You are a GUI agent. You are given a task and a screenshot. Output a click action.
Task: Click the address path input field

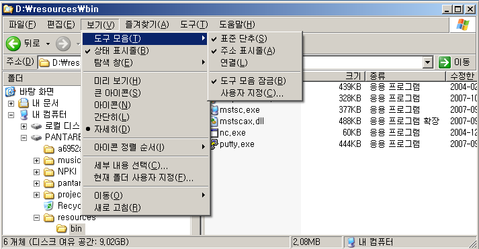tap(235, 62)
